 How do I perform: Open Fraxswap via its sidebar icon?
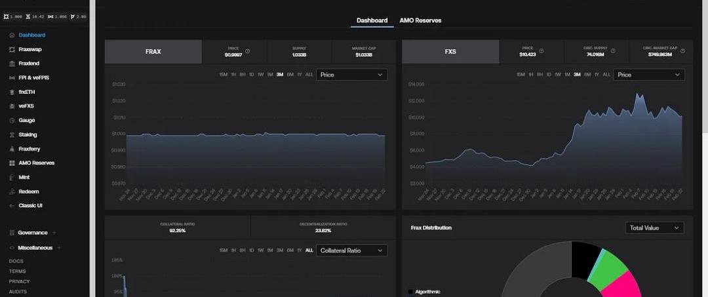tap(12, 49)
